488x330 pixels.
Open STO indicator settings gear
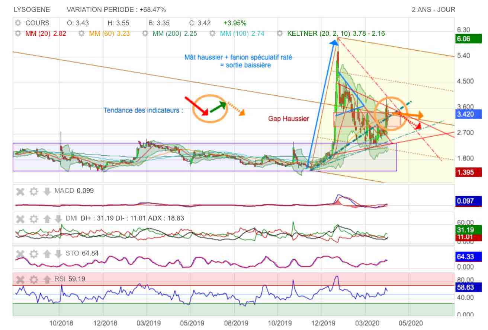[34, 254]
